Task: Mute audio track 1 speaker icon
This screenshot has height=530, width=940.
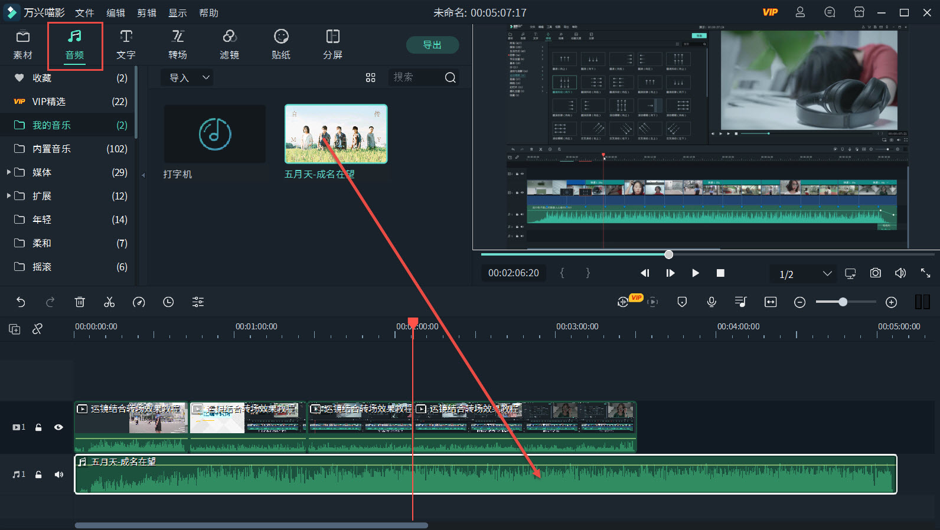Action: pyautogui.click(x=58, y=475)
